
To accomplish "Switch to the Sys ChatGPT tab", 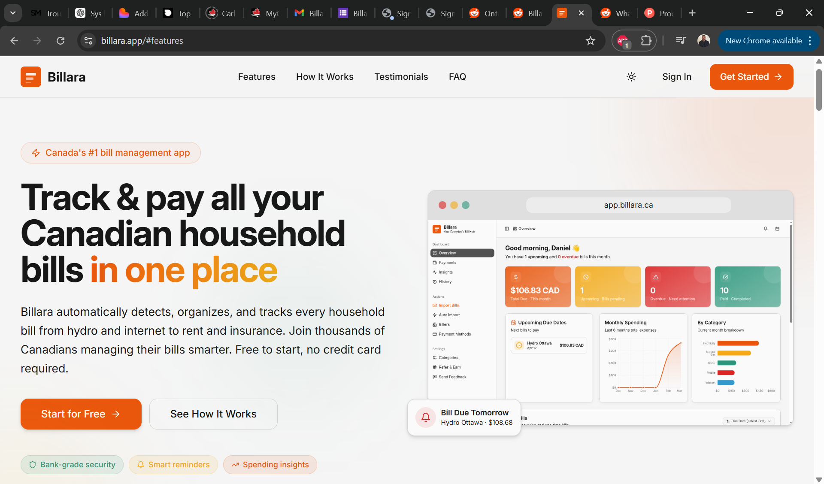I will (89, 13).
